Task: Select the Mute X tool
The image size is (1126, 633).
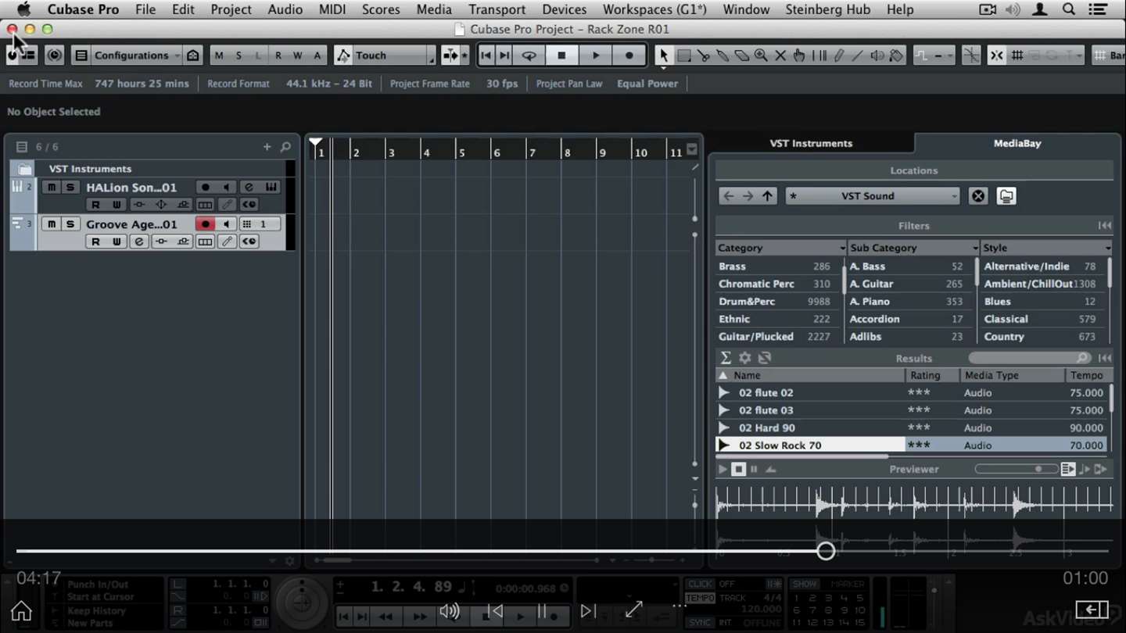Action: coord(780,55)
